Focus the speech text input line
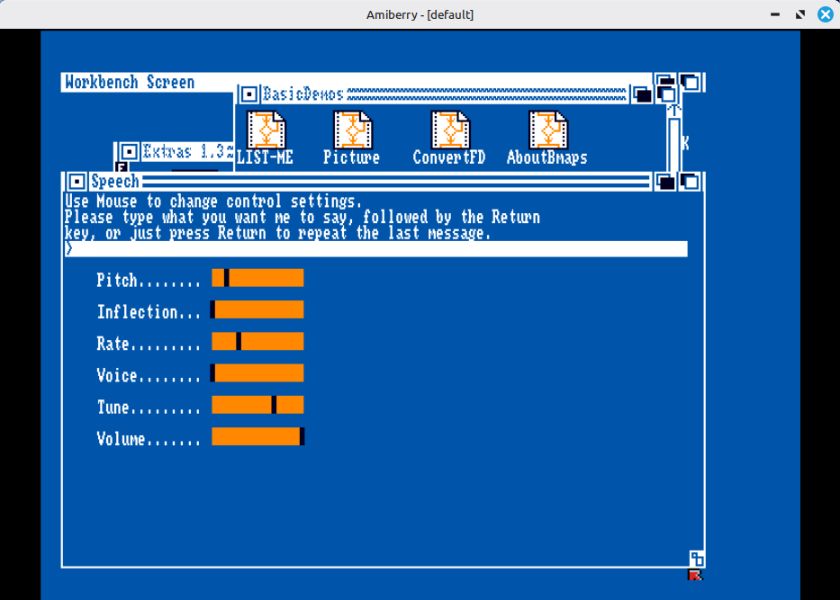The image size is (840, 600). (x=376, y=249)
